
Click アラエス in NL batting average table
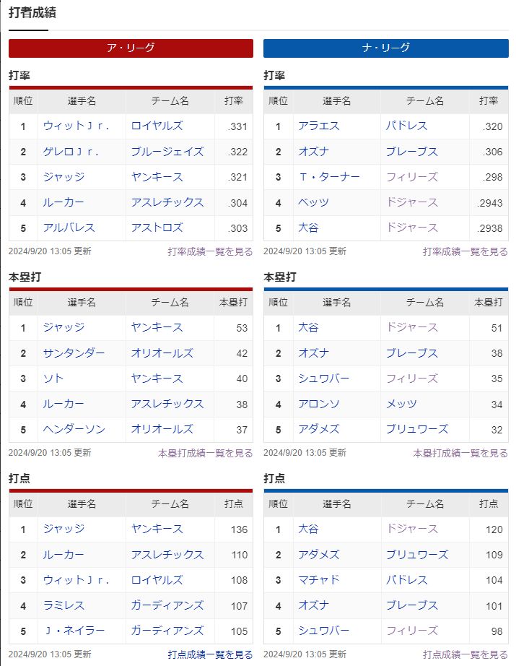(x=319, y=126)
